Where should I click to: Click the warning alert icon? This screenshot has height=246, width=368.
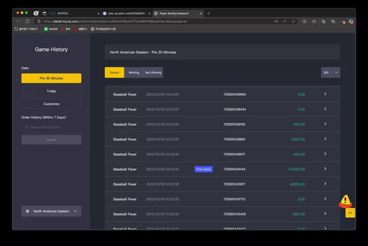345,201
